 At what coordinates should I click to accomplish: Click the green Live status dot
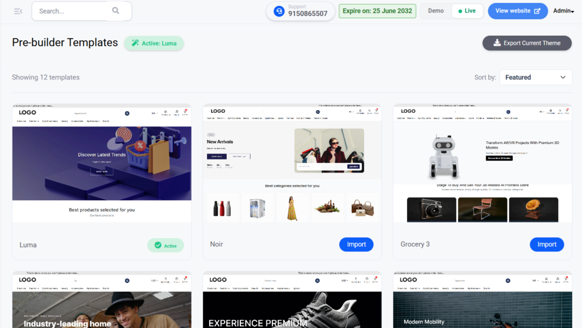pos(460,11)
